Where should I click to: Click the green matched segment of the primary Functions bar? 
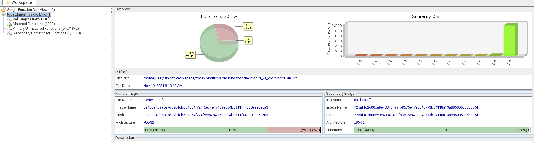point(206,130)
